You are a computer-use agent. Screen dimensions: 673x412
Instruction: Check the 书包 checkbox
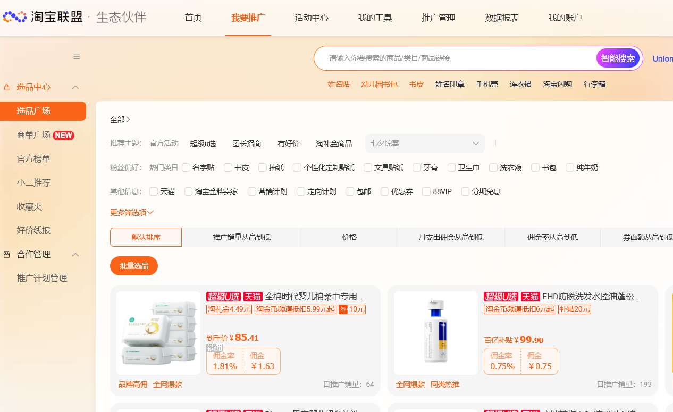tap(535, 167)
